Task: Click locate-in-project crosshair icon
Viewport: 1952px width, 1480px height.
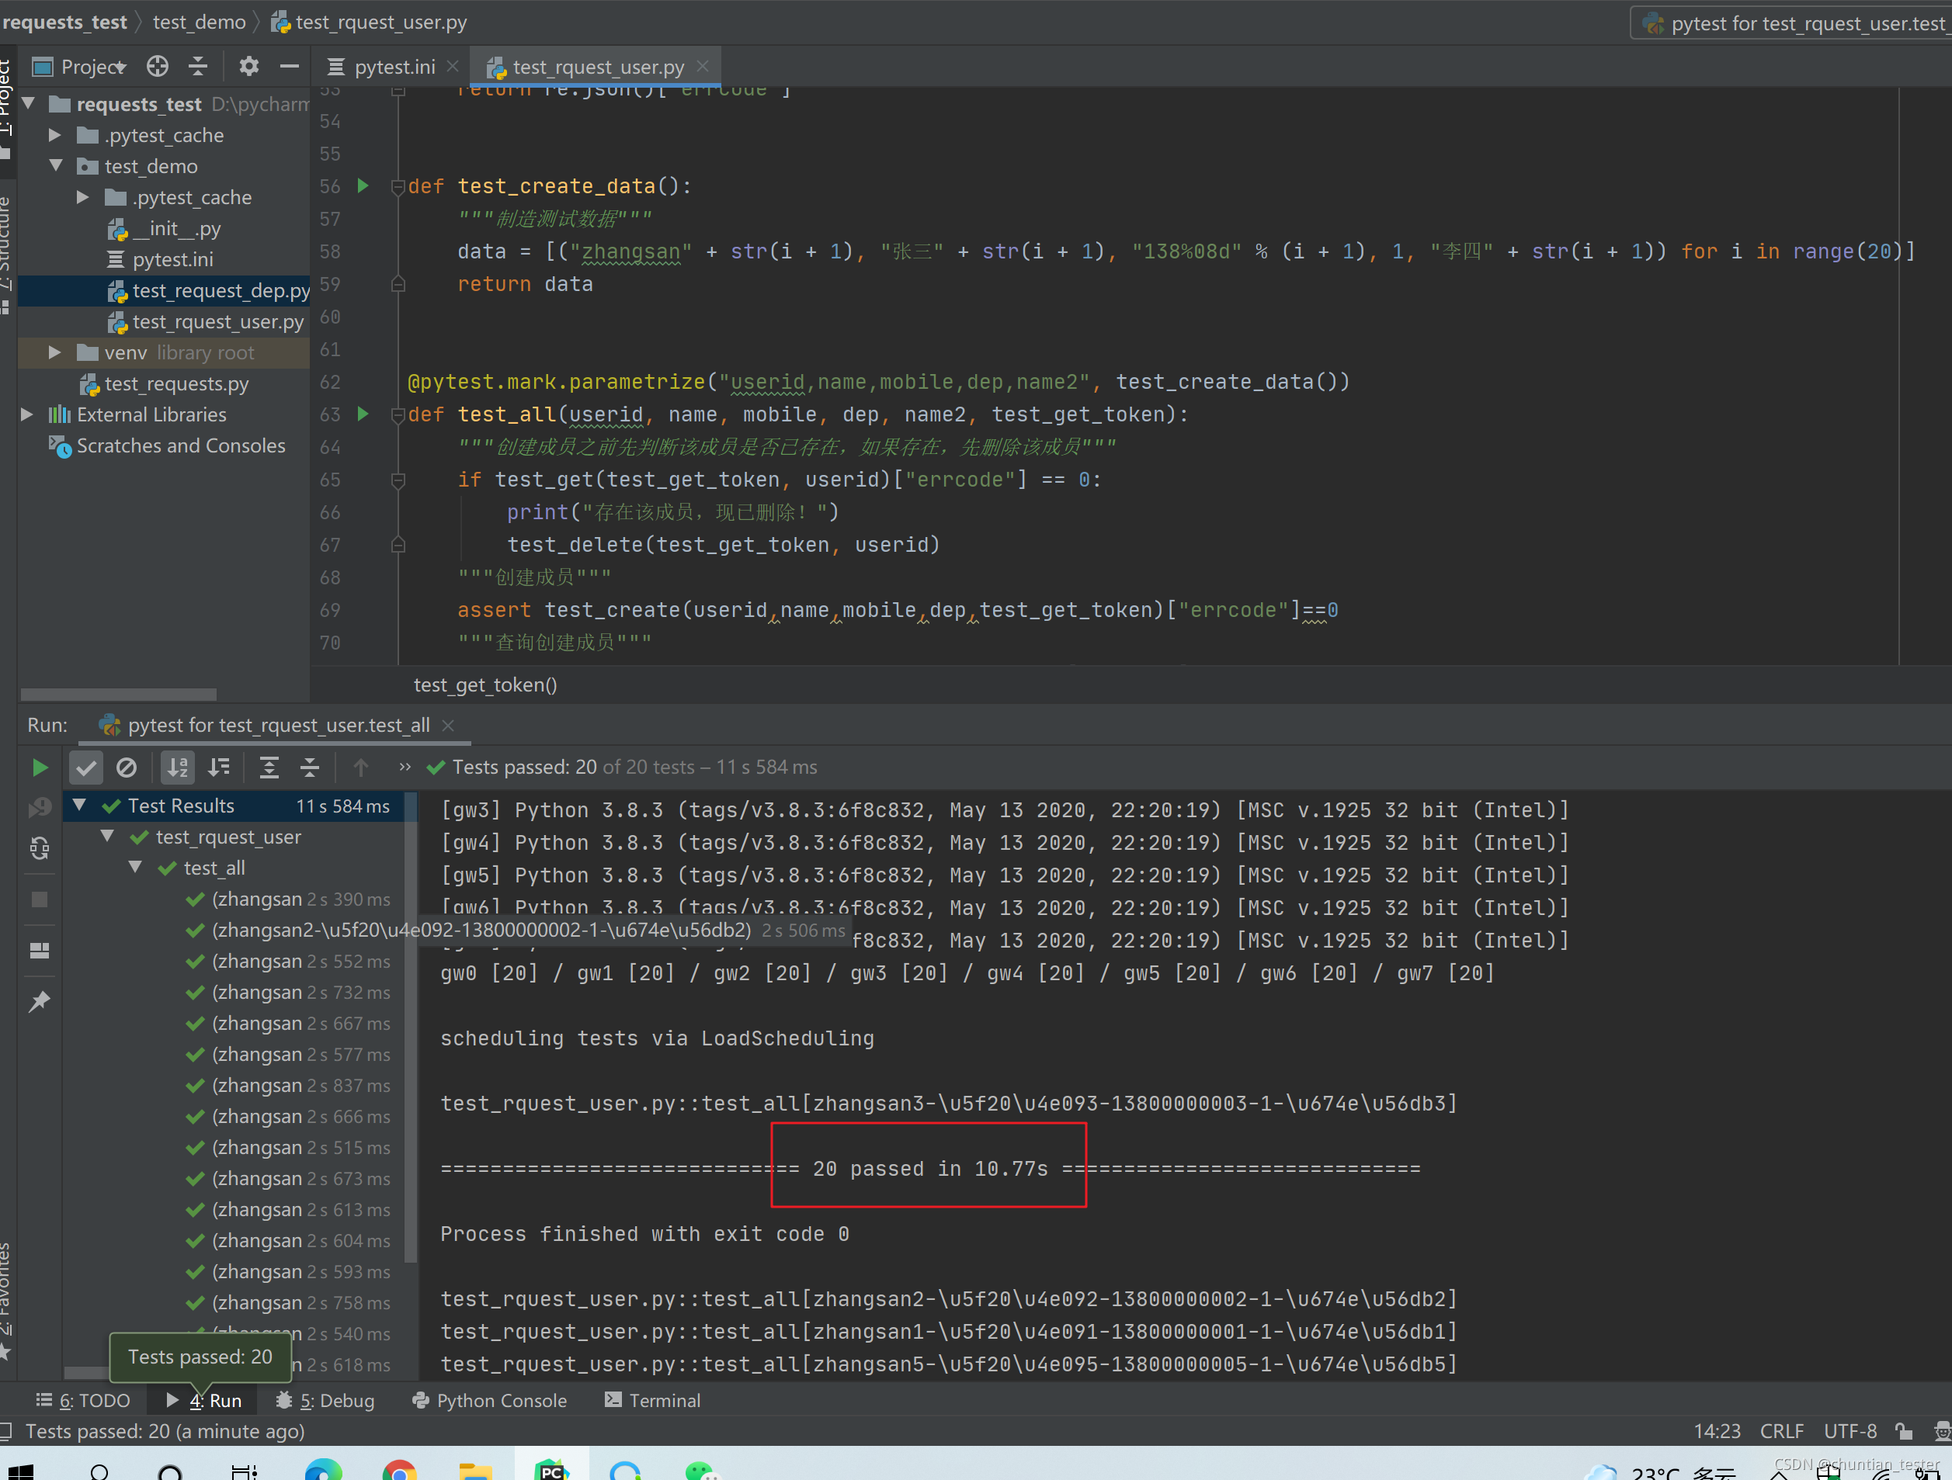Action: point(157,66)
